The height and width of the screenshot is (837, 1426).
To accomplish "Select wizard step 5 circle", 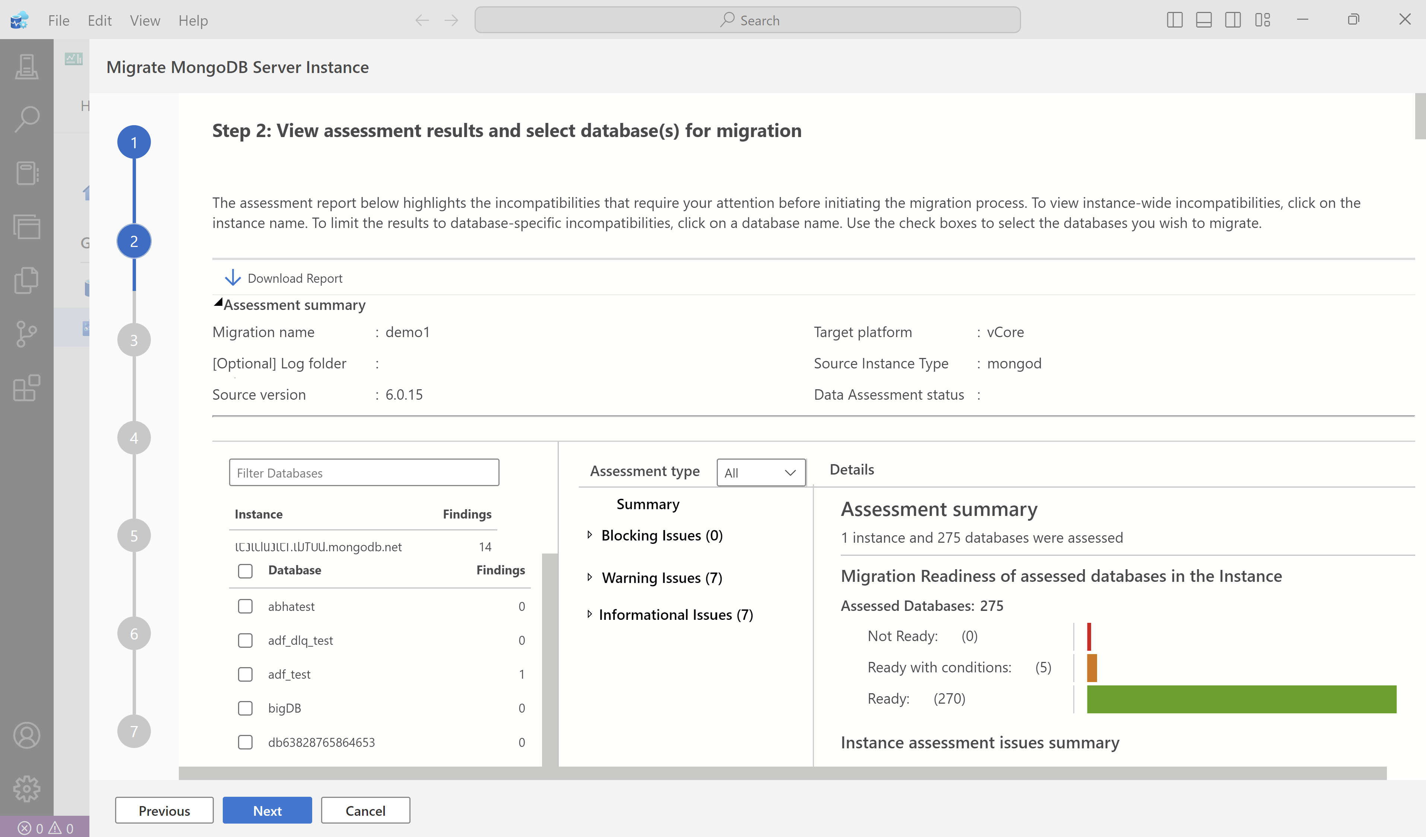I will 134,535.
